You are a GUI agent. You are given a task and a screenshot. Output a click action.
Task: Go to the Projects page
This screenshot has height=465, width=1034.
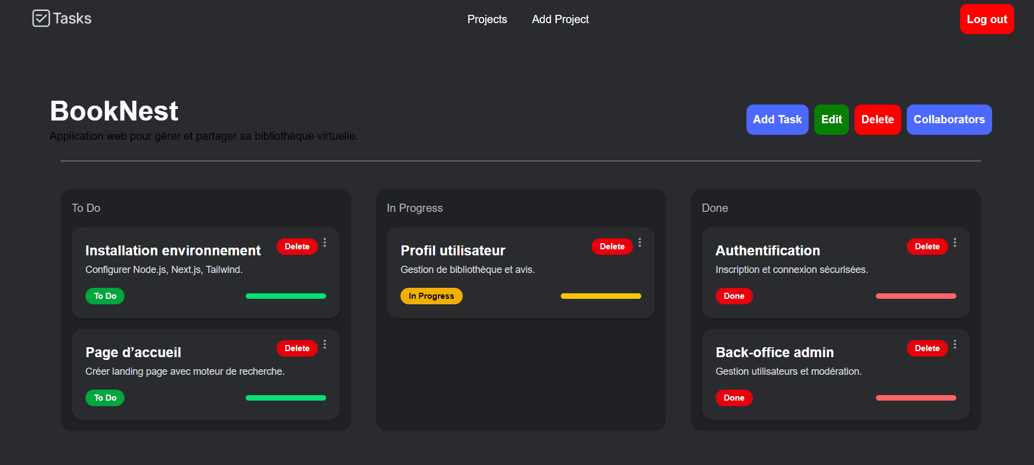[487, 19]
